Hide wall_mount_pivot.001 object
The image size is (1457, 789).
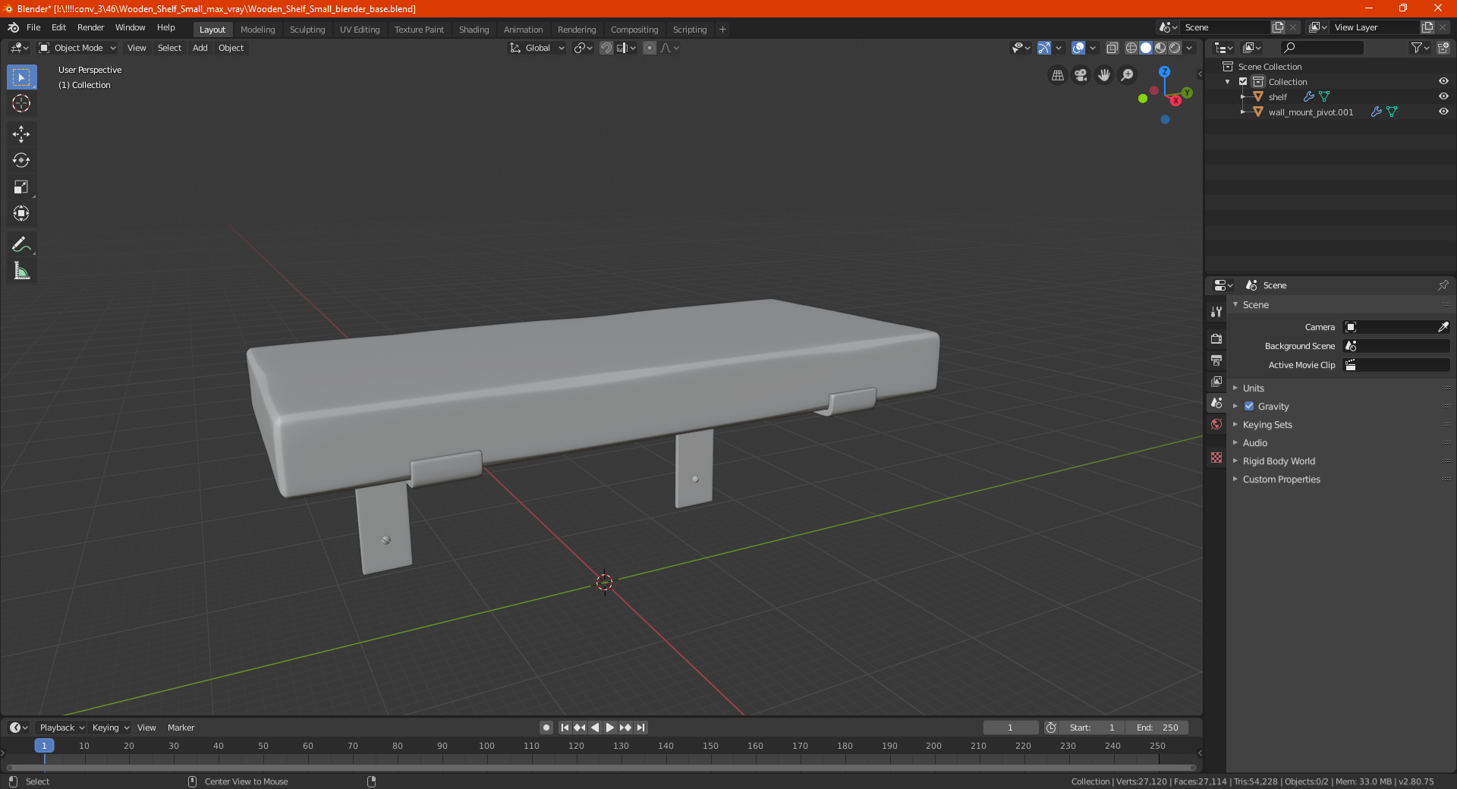coord(1443,112)
